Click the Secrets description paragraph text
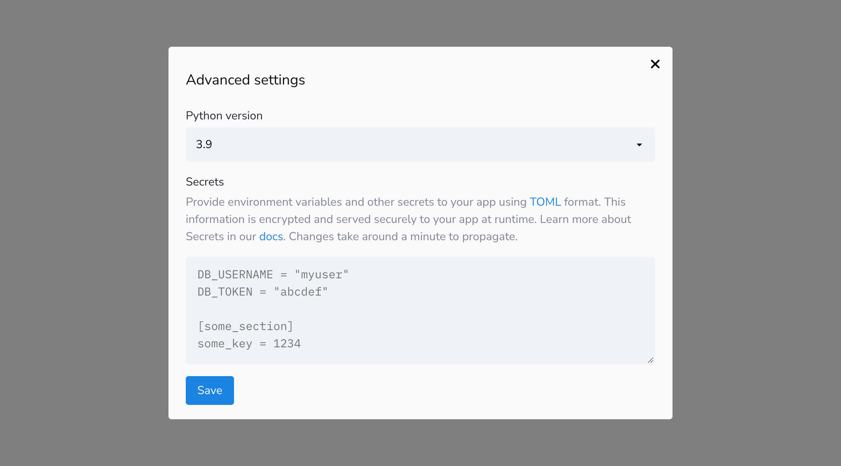The width and height of the screenshot is (841, 466). pos(360,219)
